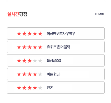Open 환혼 rating entry

pyautogui.click(x=56, y=88)
